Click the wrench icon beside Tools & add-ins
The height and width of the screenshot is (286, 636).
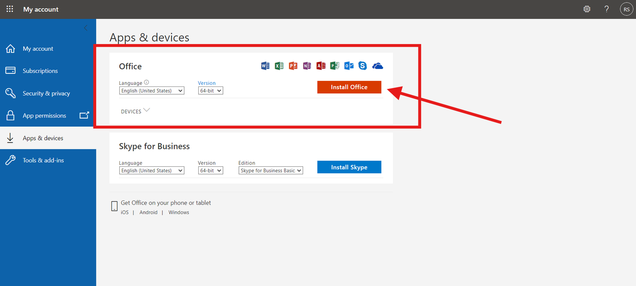[10, 160]
